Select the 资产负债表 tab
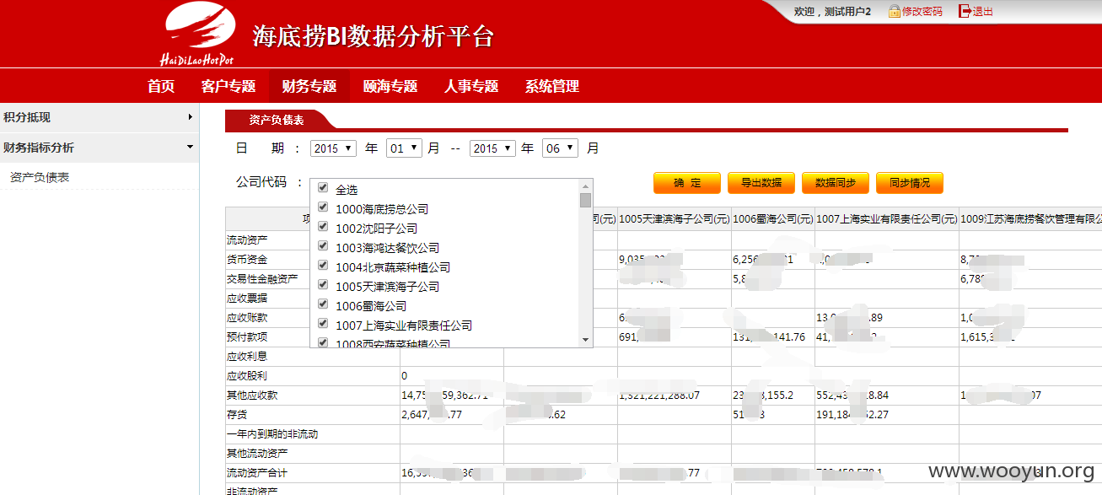This screenshot has width=1102, height=495. pos(277,121)
